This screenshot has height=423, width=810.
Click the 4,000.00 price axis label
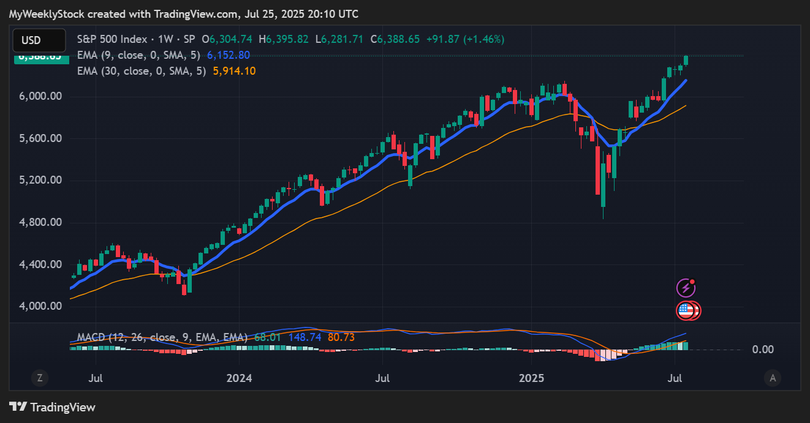click(x=41, y=306)
